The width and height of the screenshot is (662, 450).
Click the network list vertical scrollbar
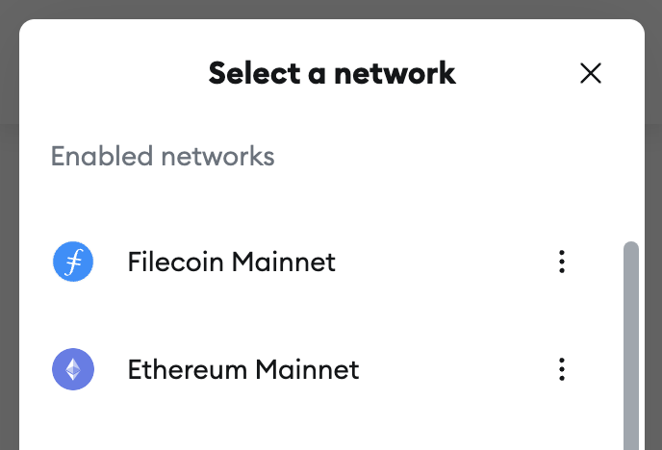point(631,346)
